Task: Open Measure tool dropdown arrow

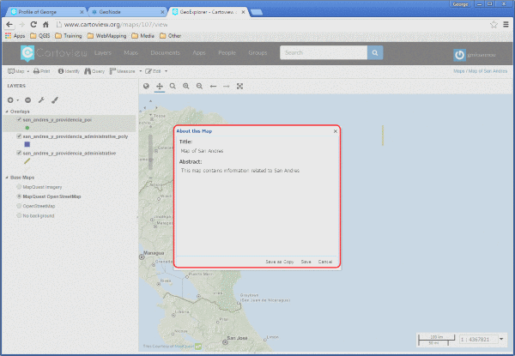Action: click(141, 71)
